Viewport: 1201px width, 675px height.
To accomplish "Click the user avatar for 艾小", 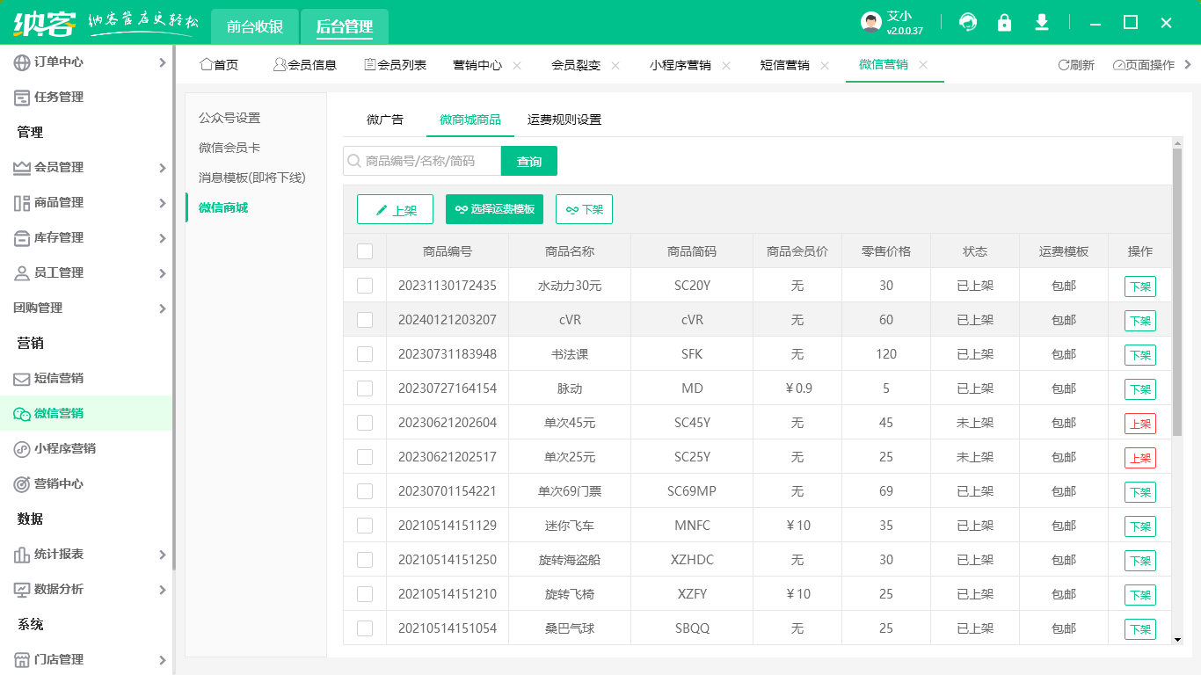I will 870,23.
